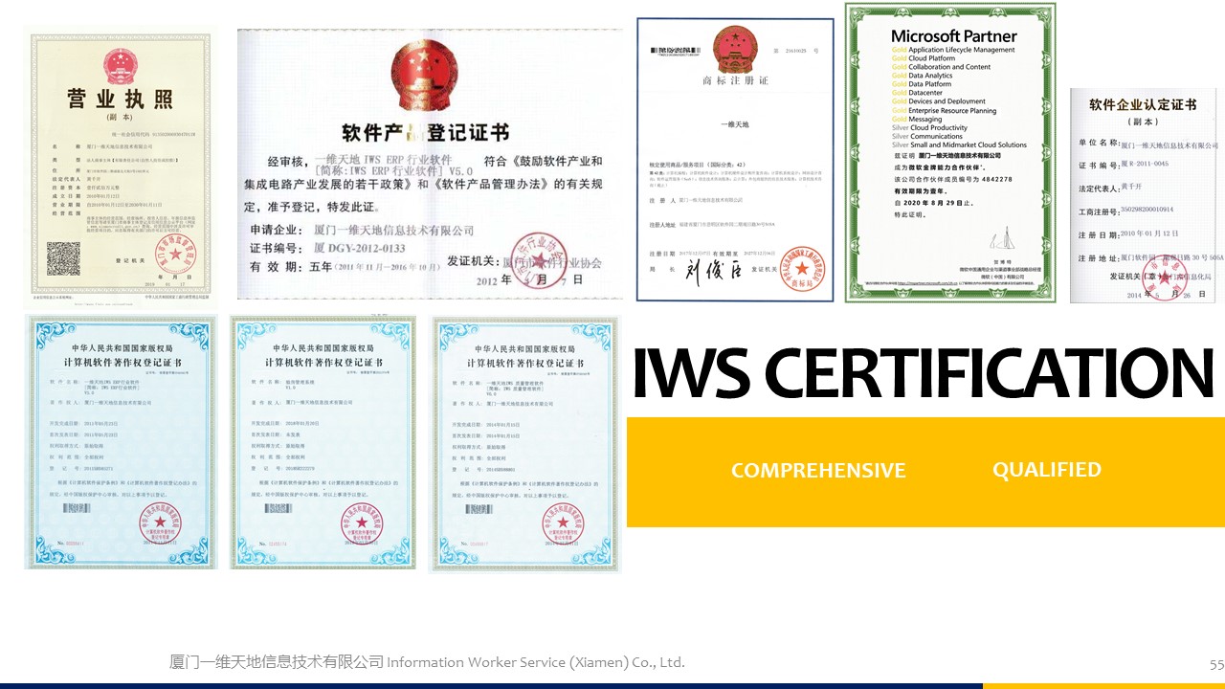Image resolution: width=1225 pixels, height=689 pixels.
Task: Select the 营业执照 business license image
Action: point(121,167)
